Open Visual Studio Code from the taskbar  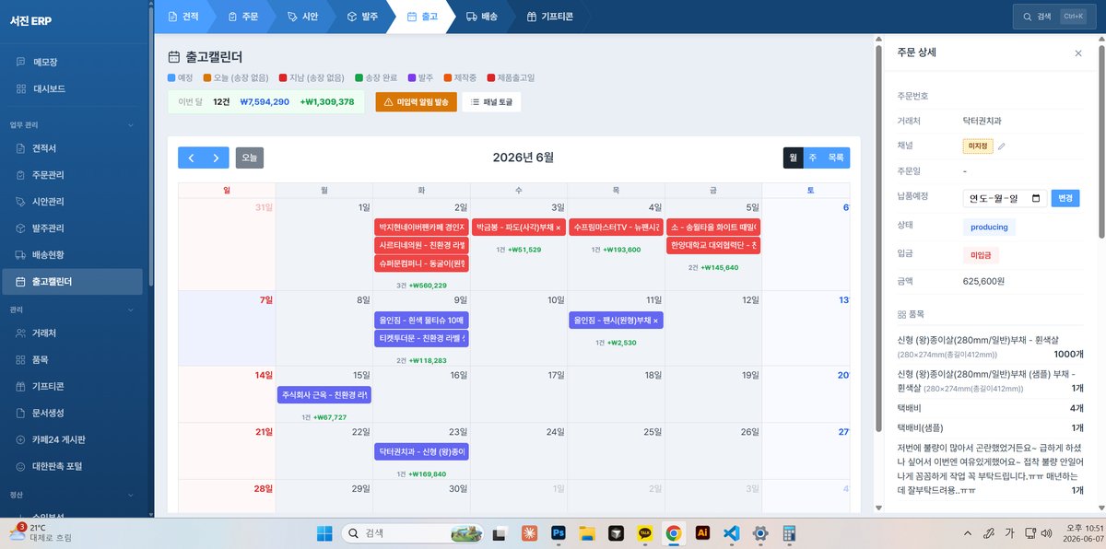tap(731, 532)
